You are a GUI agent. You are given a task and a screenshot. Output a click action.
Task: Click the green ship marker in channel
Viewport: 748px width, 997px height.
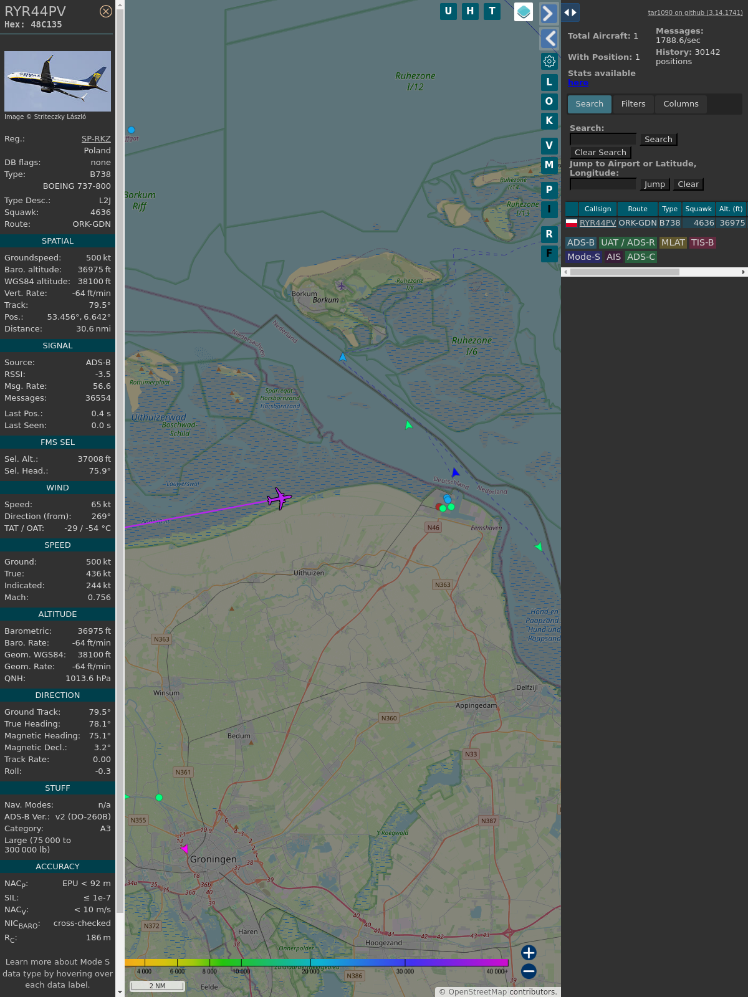(x=408, y=425)
